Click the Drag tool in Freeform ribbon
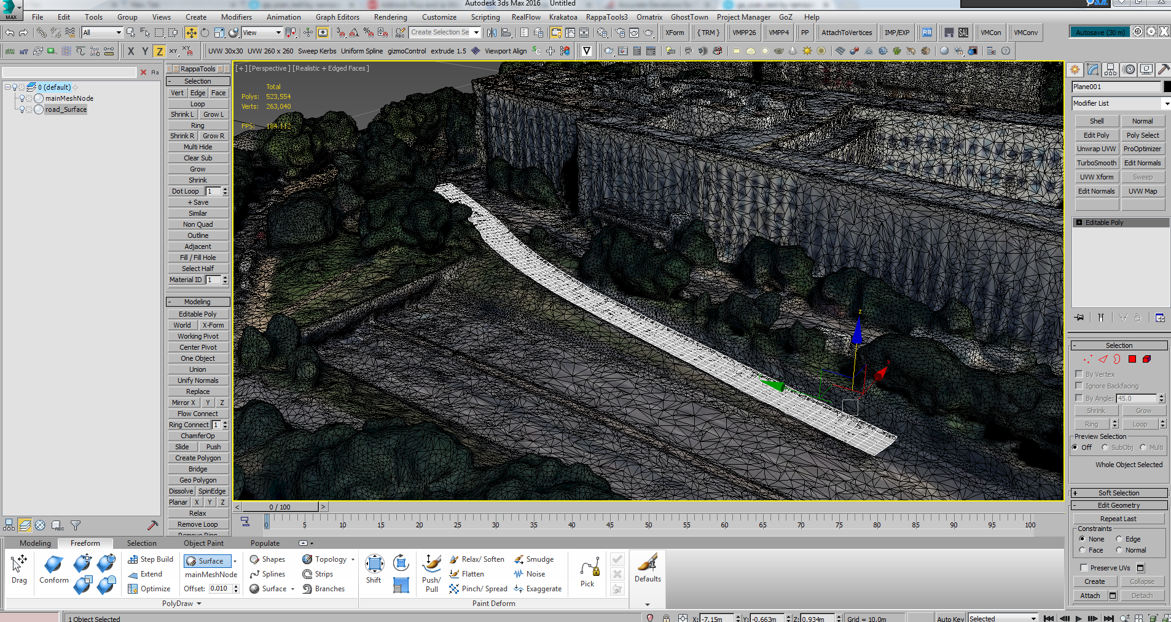This screenshot has width=1171, height=622. (x=19, y=569)
